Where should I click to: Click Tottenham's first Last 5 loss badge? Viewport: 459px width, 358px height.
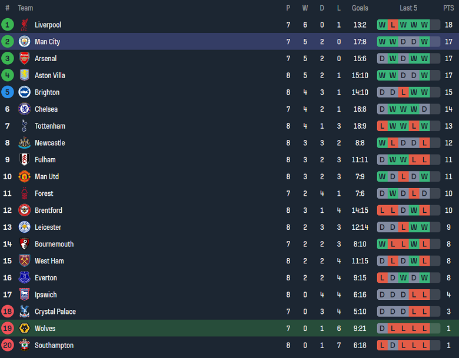[x=382, y=126]
